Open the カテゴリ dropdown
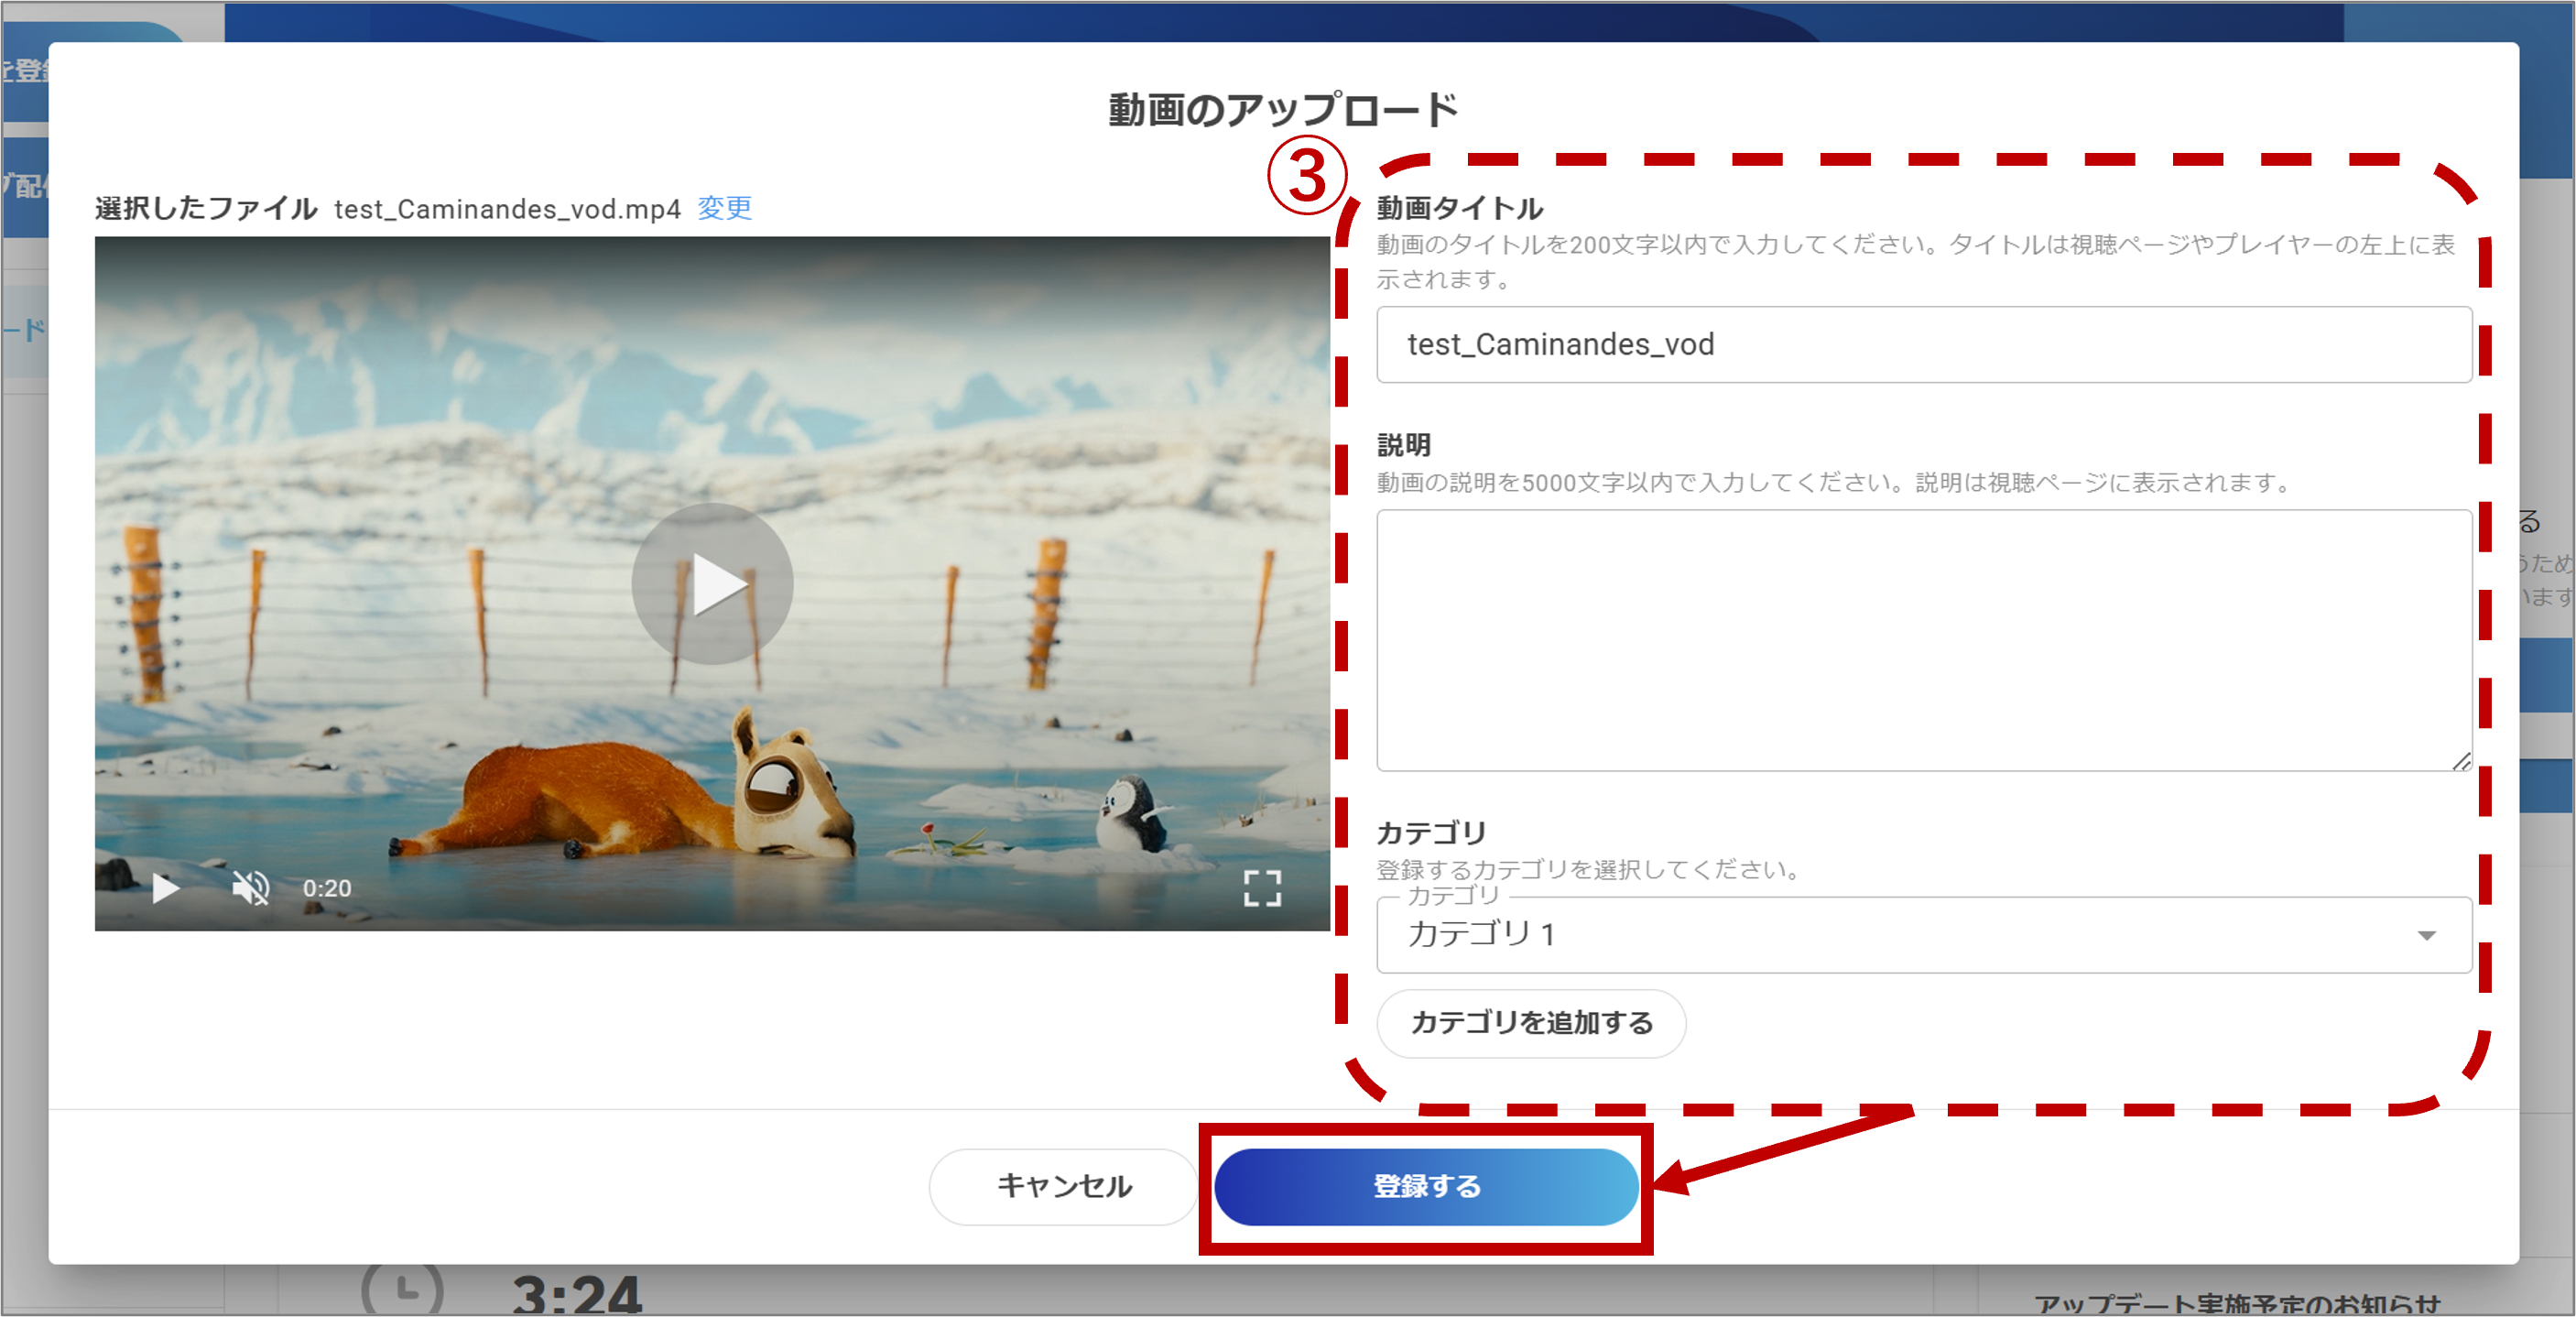The width and height of the screenshot is (2576, 1317). point(1924,934)
